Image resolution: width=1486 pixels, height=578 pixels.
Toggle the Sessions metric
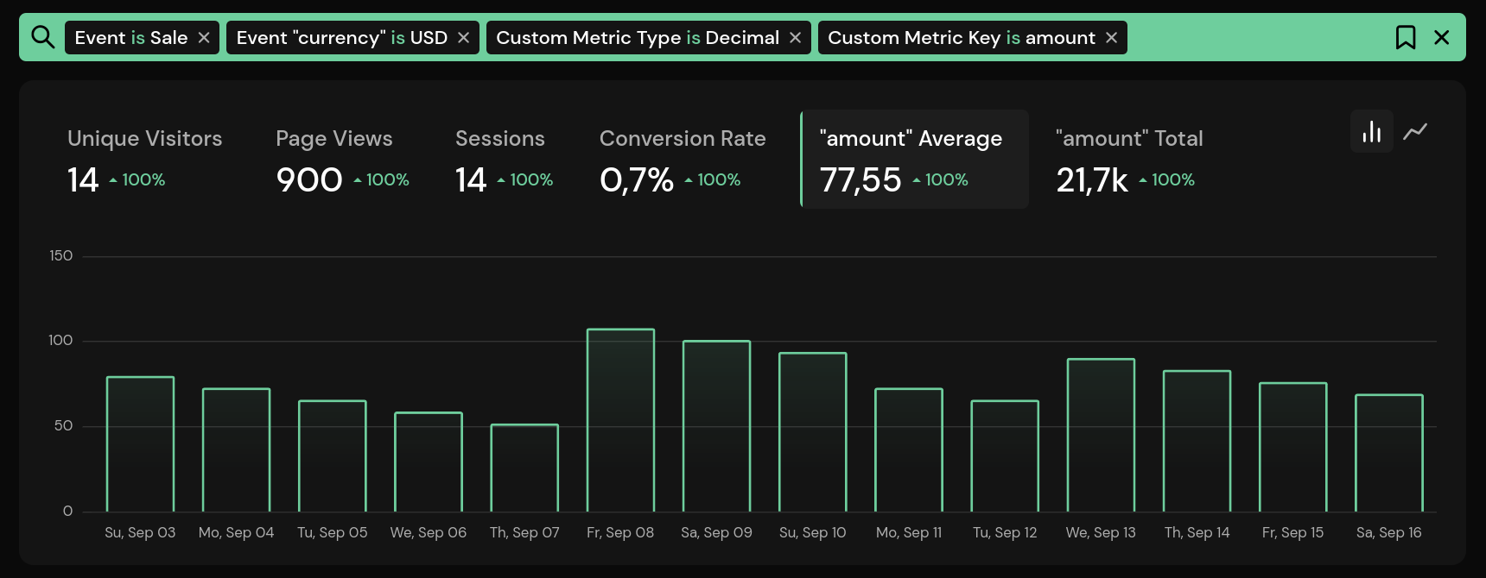pyautogui.click(x=501, y=160)
